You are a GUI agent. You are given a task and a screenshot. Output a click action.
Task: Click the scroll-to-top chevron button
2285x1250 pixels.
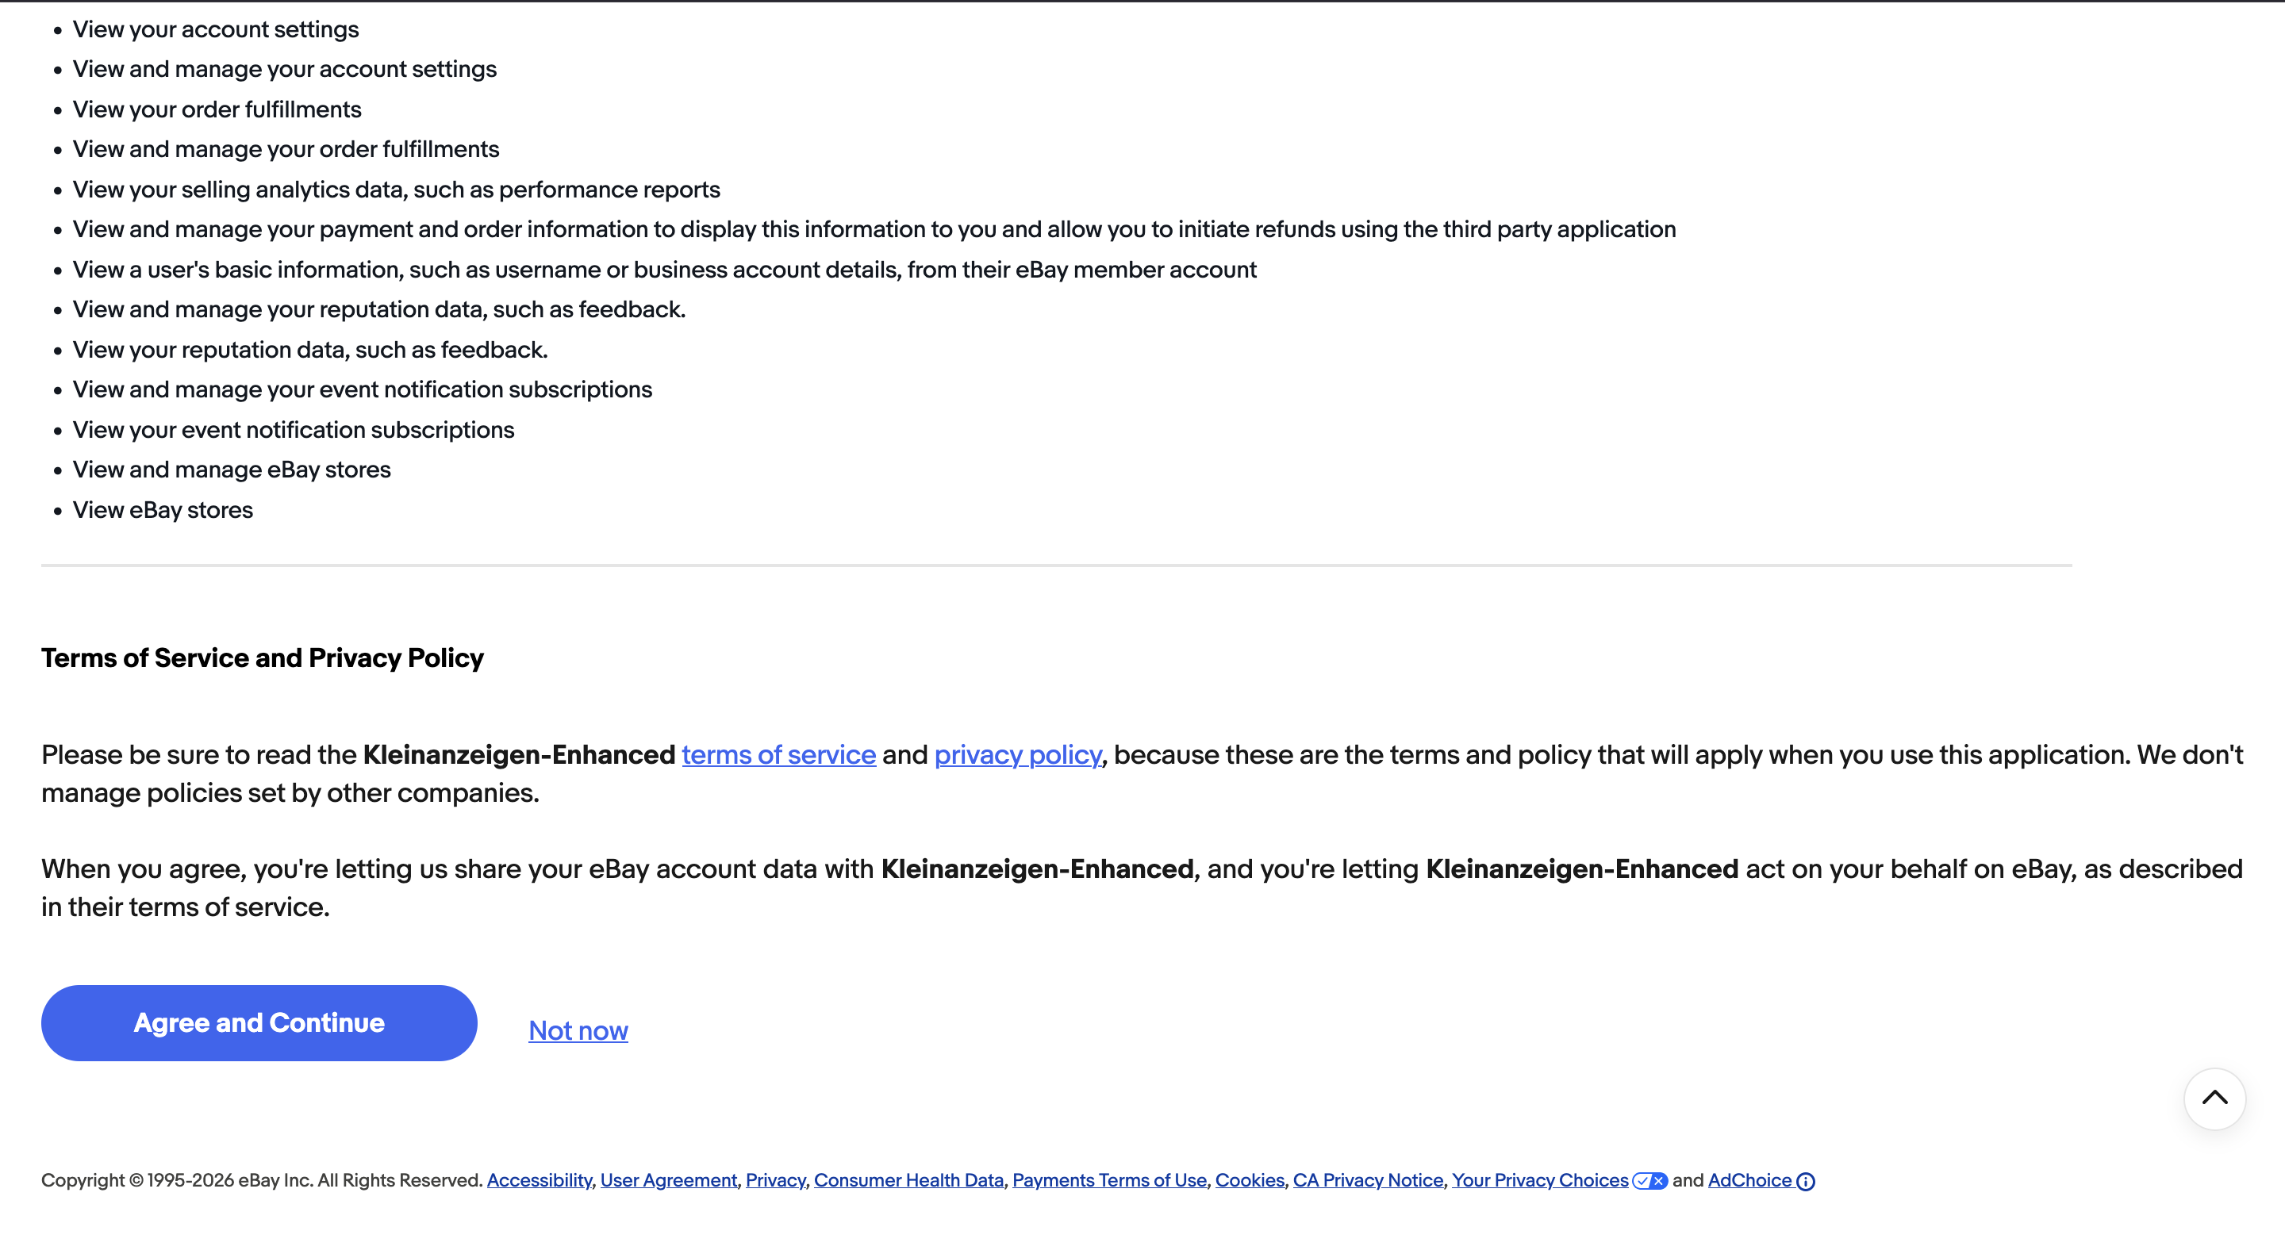(2214, 1099)
